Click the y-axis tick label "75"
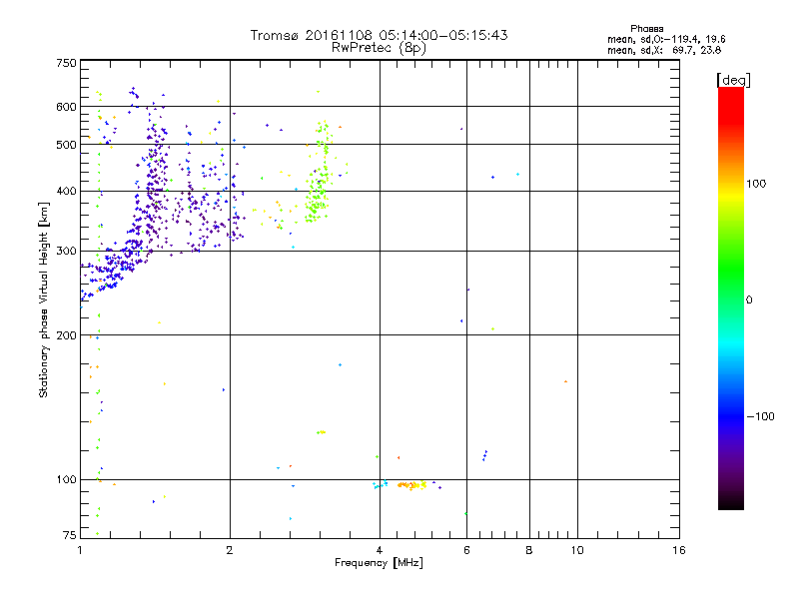This screenshot has height=599, width=799. click(70, 535)
